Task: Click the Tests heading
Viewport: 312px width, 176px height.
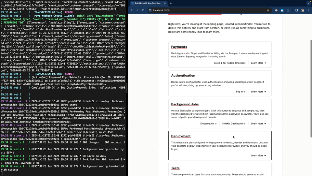Action: tap(175, 168)
